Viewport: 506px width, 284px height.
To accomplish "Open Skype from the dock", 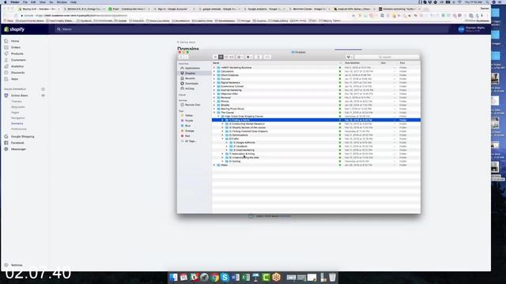I will click(x=225, y=277).
